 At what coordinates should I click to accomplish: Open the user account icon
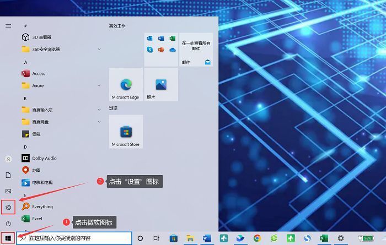[8, 159]
